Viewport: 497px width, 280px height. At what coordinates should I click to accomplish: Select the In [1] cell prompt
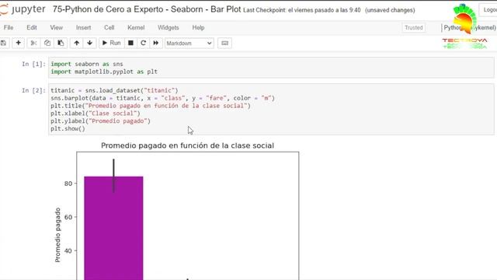(33, 64)
